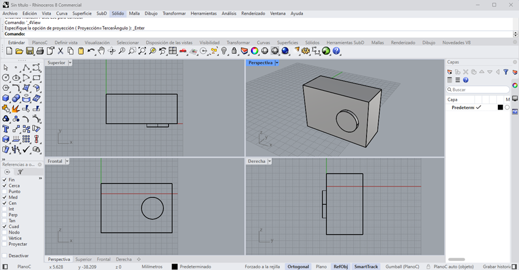The height and width of the screenshot is (270, 519).
Task: Create a new layer in Capas panel
Action: point(450,72)
